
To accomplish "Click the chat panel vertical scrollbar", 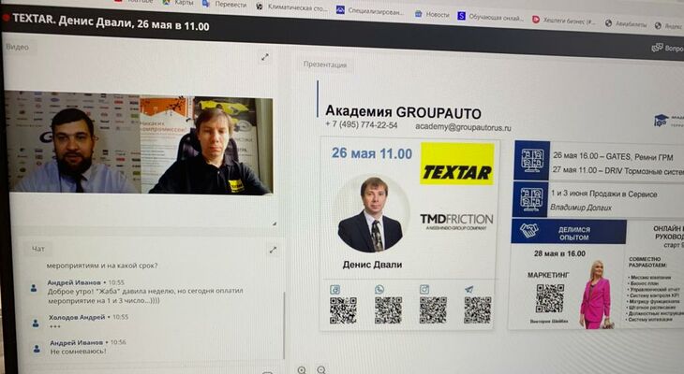I will coord(285,324).
